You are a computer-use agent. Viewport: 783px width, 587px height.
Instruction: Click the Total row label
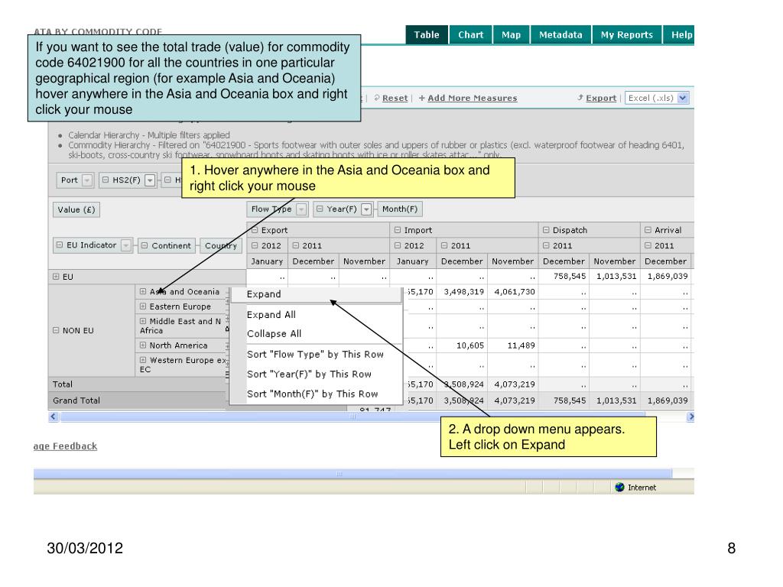point(63,384)
